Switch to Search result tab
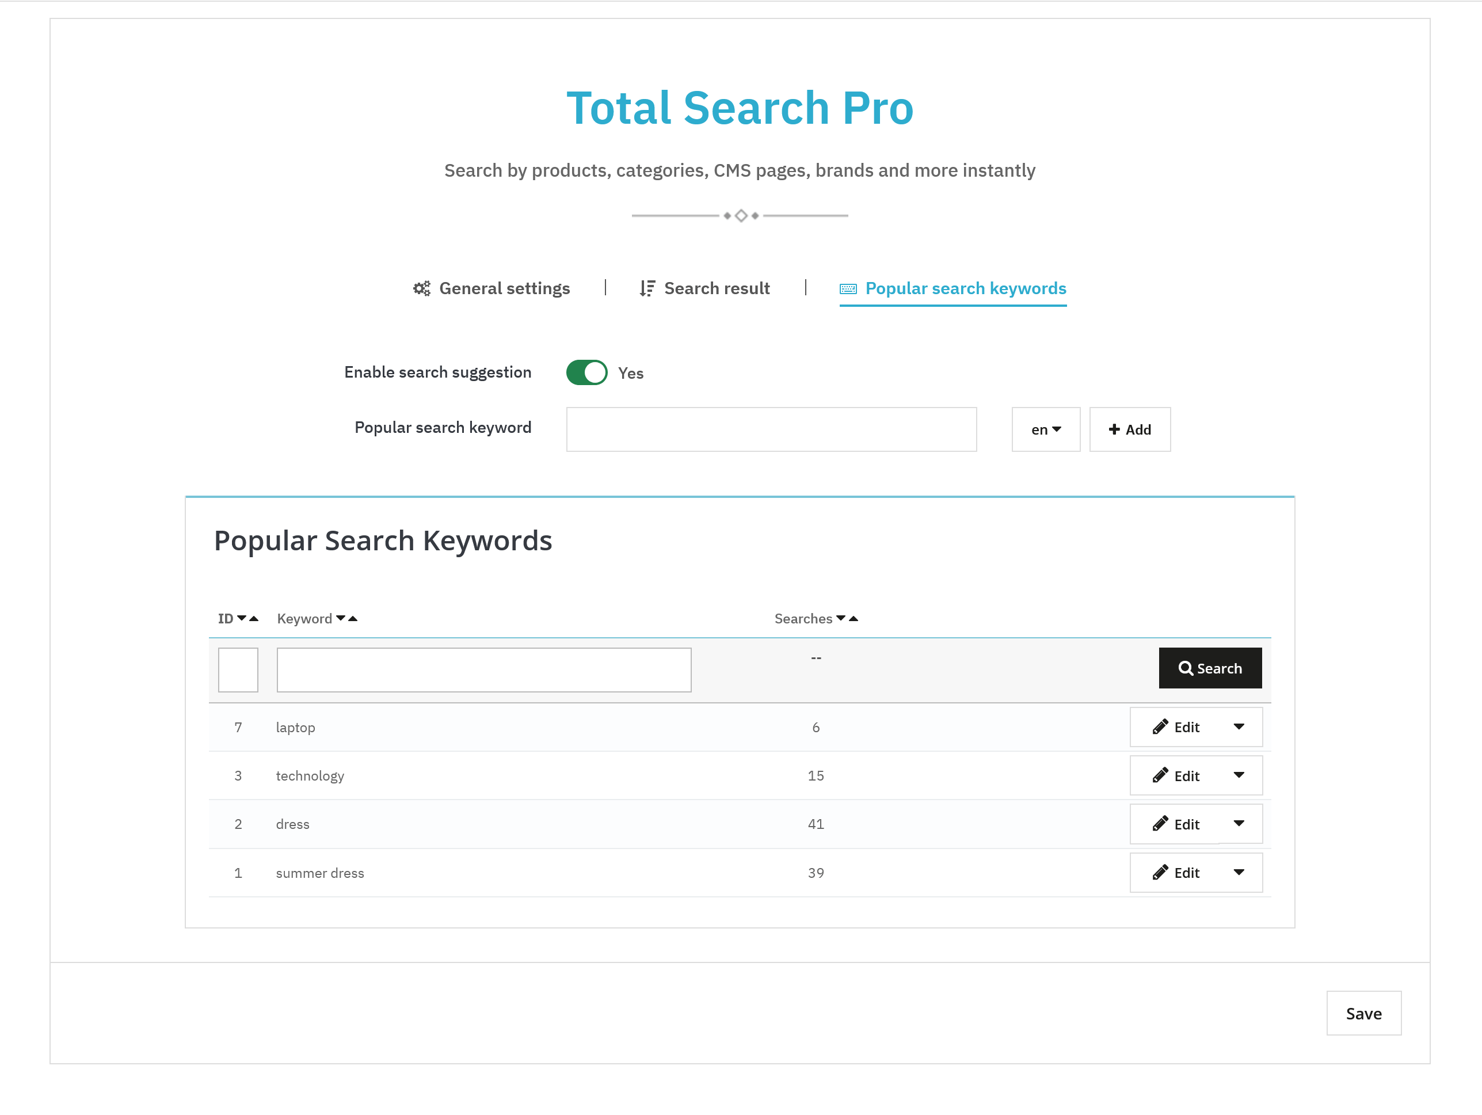This screenshot has width=1482, height=1115. [704, 289]
